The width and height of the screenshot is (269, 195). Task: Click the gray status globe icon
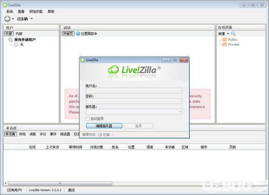[7, 19]
